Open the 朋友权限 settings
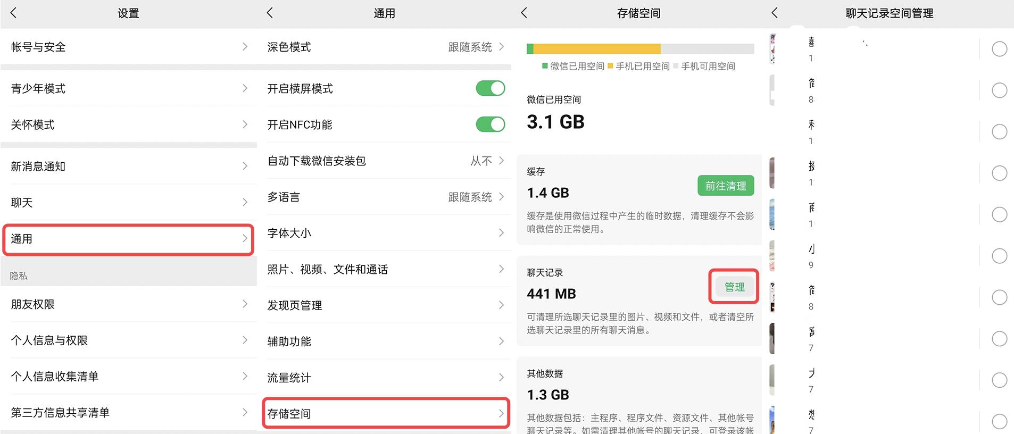Viewport: 1014px width, 434px height. pos(128,304)
